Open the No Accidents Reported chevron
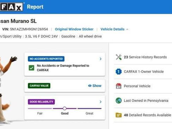 [x=100, y=59]
